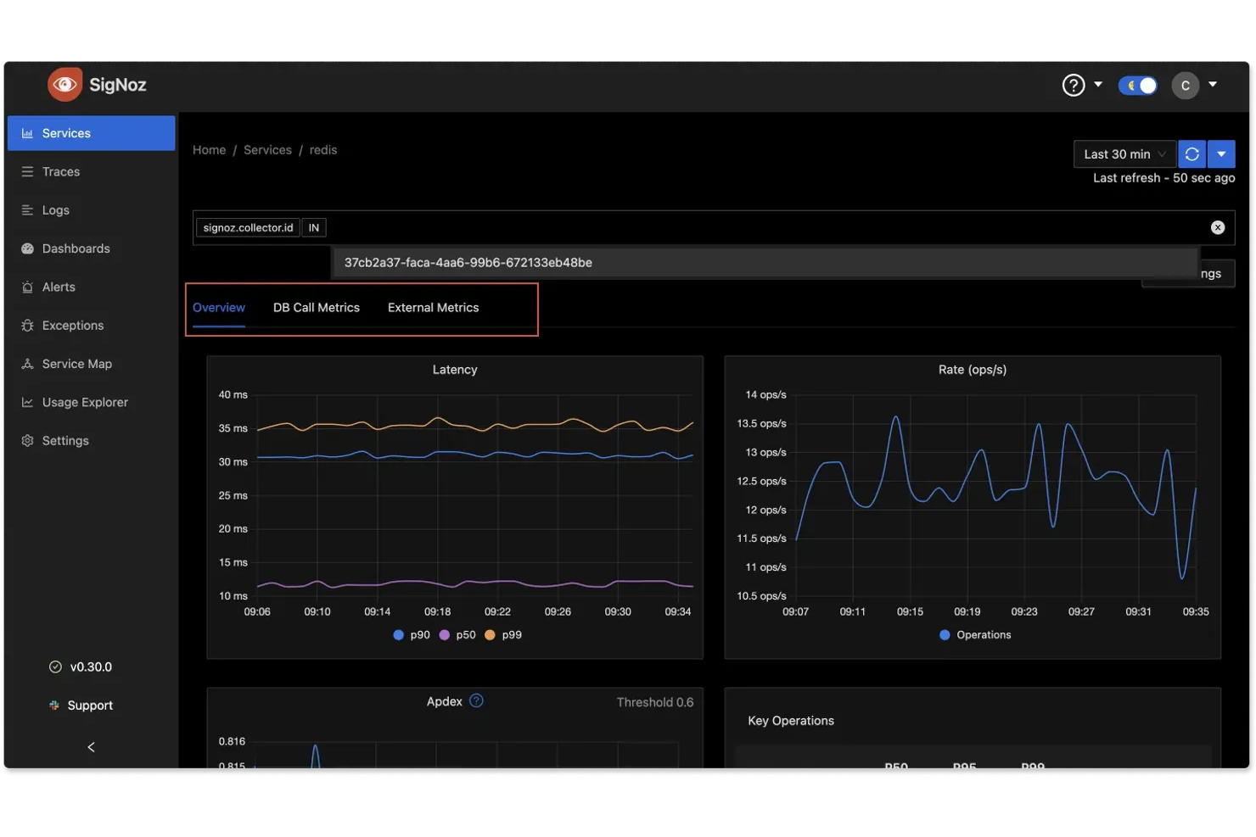Click the Support link in the sidebar
Image resolution: width=1256 pixels, height=837 pixels.
(x=90, y=705)
